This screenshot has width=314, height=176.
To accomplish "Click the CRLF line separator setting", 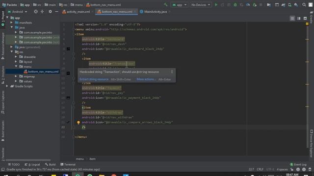I will (x=260, y=170).
